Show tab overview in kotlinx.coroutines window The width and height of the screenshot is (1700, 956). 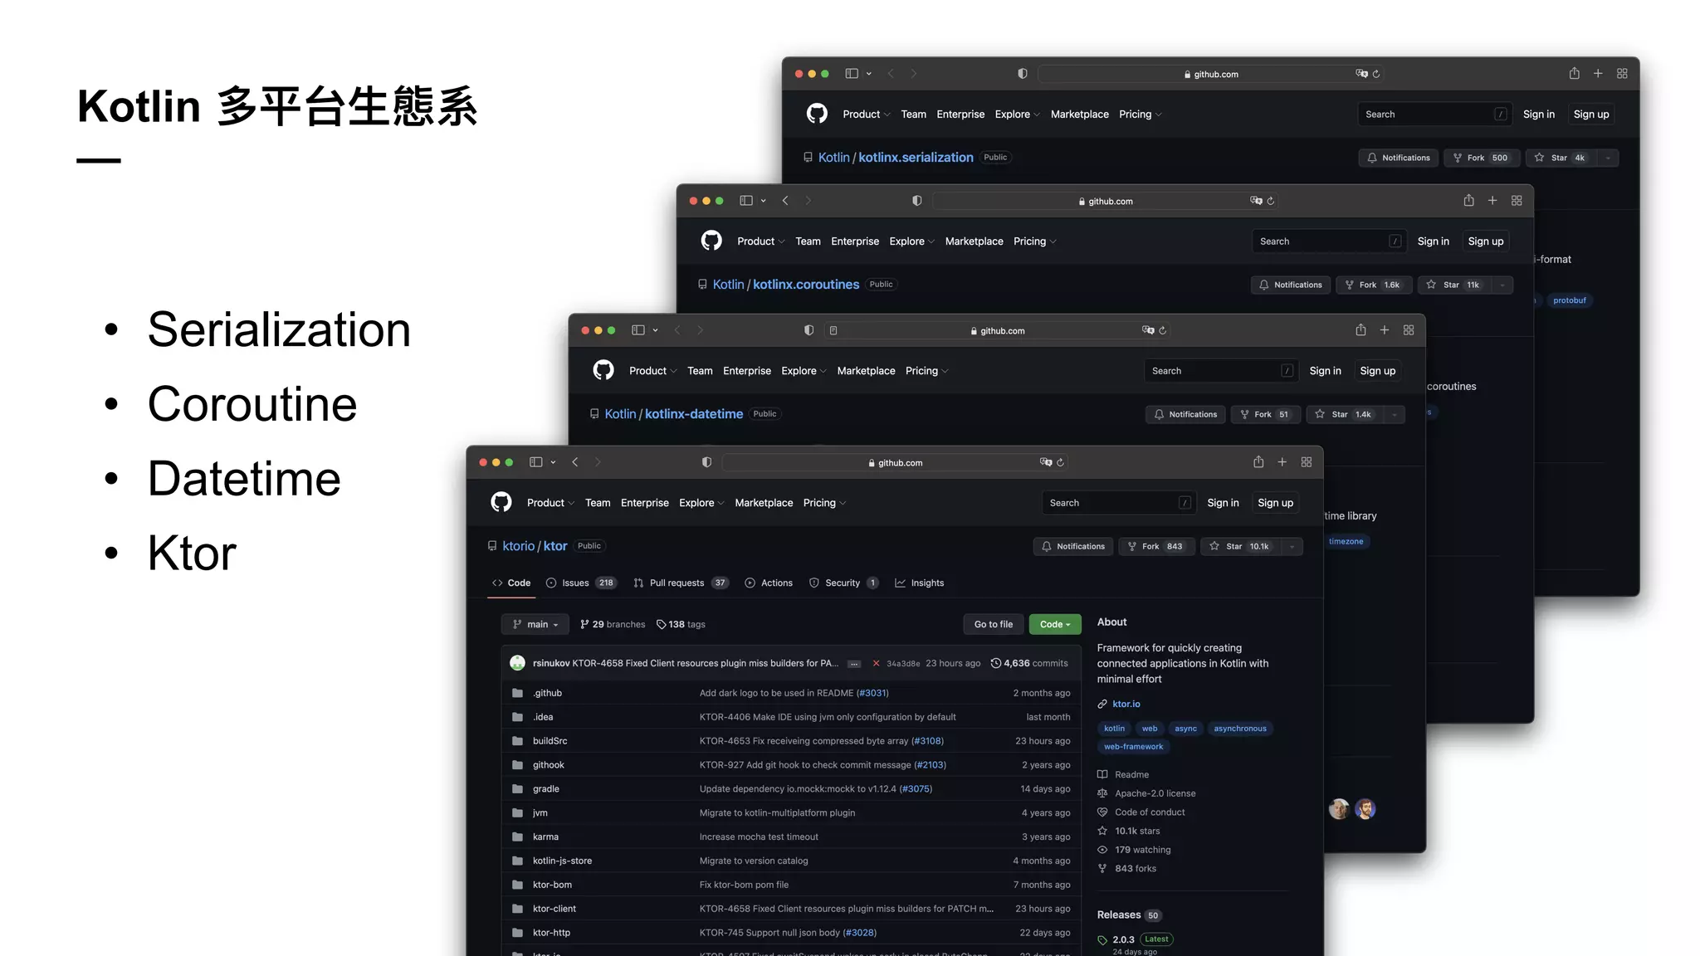pyautogui.click(x=1517, y=201)
